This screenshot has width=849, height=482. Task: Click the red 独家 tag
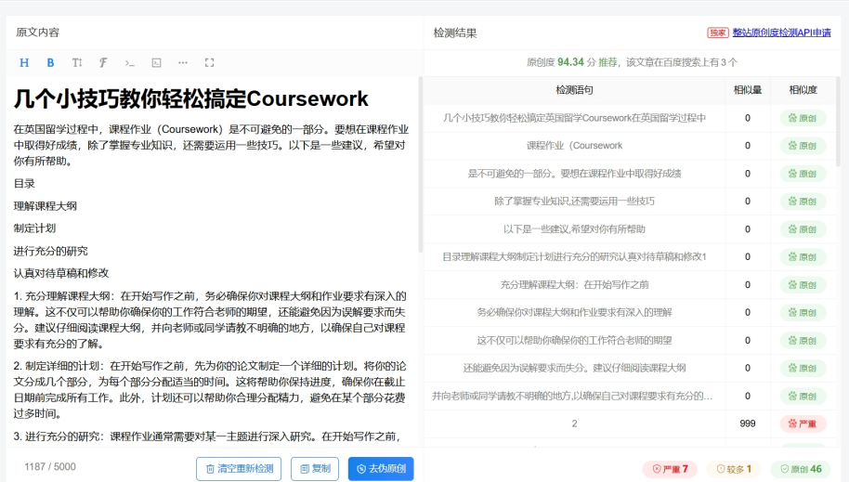[718, 33]
